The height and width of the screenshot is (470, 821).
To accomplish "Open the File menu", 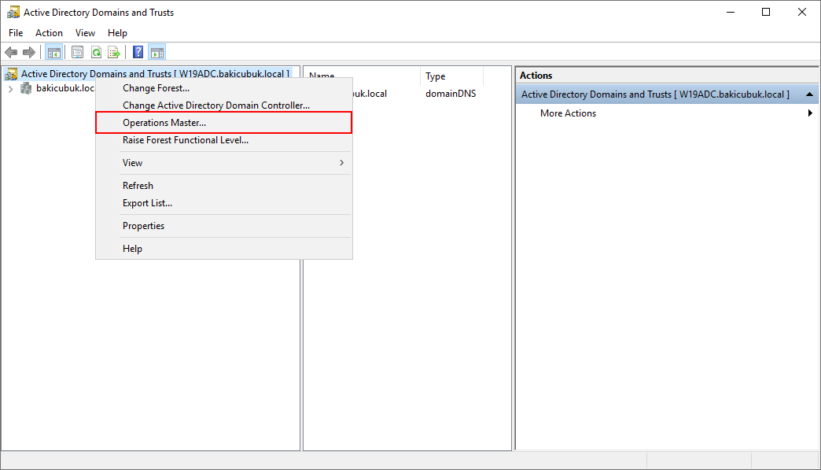I will point(16,33).
